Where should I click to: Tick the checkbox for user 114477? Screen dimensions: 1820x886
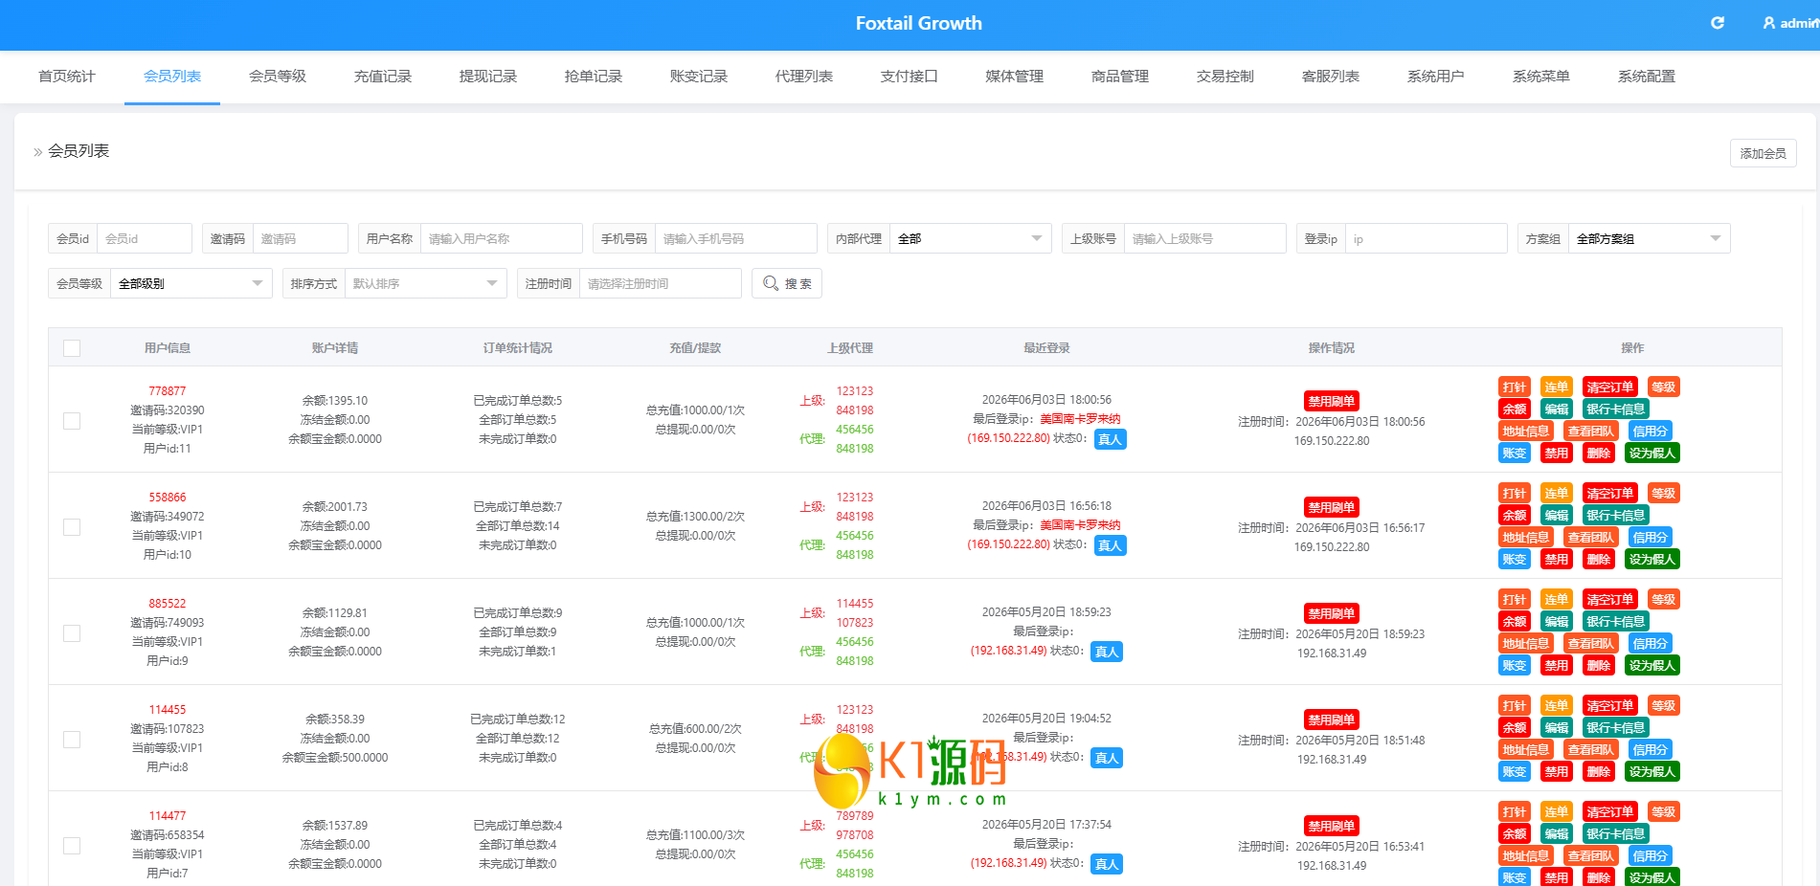72,846
